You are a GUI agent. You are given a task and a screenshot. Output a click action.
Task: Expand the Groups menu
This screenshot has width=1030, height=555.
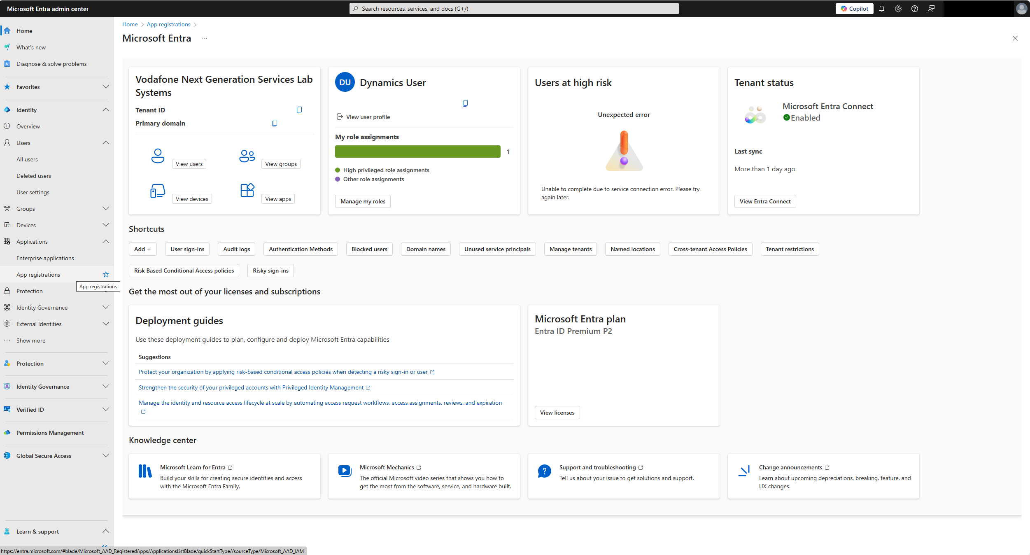(106, 209)
